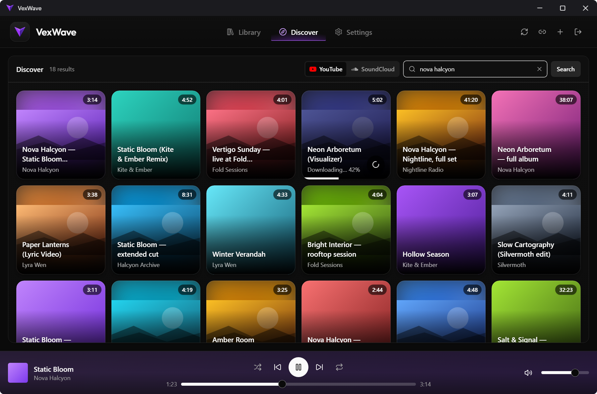Open Hollow Season card
597x394 pixels.
point(441,230)
